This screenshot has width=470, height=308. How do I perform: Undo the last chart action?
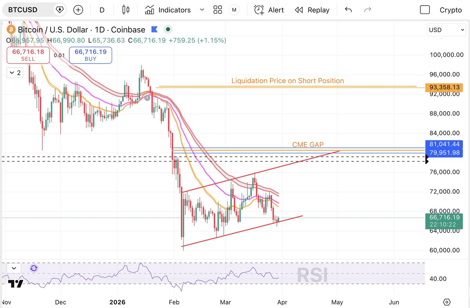348,10
